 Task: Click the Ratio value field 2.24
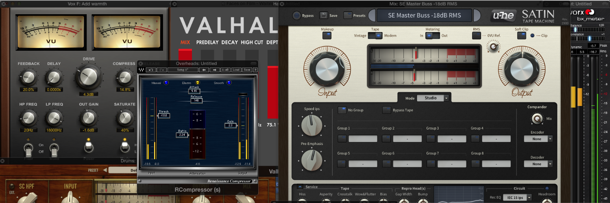[182, 135]
